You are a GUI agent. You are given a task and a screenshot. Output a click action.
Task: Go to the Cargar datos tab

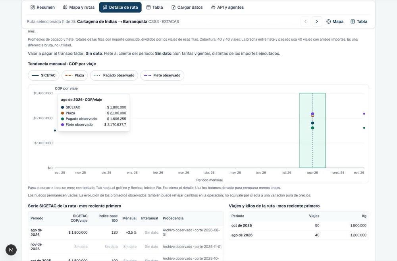click(187, 8)
